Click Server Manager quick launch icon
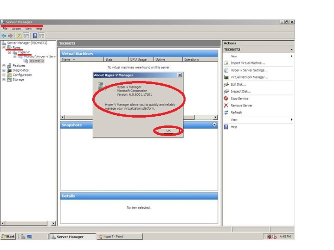 (23, 237)
